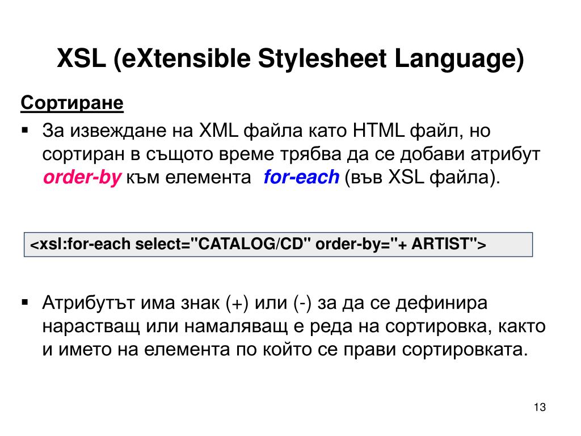Click the line 'сортиран в същото време трябва'

pos(291,154)
